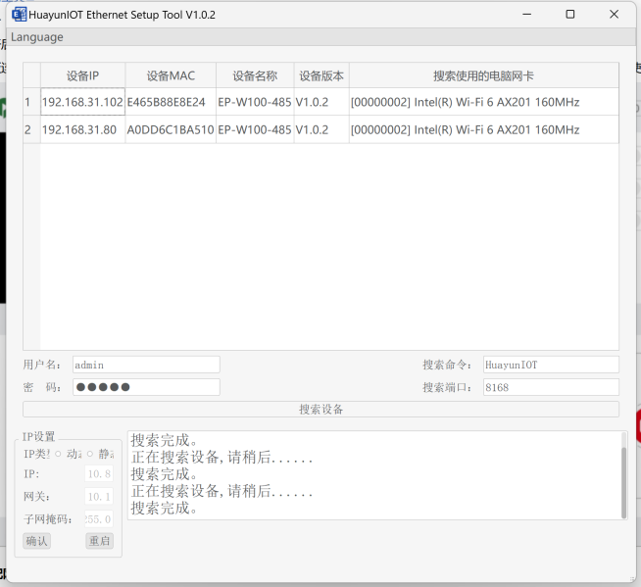This screenshot has height=587, width=641.
Task: Click the username field containing admin
Action: [x=145, y=365]
